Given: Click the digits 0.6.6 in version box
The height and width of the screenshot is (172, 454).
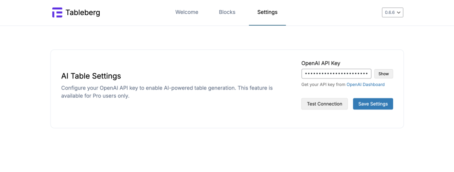Looking at the screenshot, I should pyautogui.click(x=390, y=12).
